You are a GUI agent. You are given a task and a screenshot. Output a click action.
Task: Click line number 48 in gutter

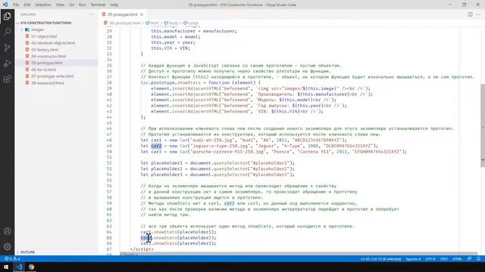[x=109, y=140]
